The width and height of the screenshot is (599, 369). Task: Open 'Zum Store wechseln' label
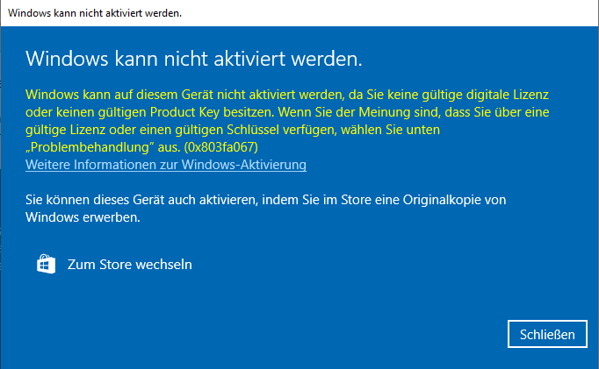(x=129, y=265)
